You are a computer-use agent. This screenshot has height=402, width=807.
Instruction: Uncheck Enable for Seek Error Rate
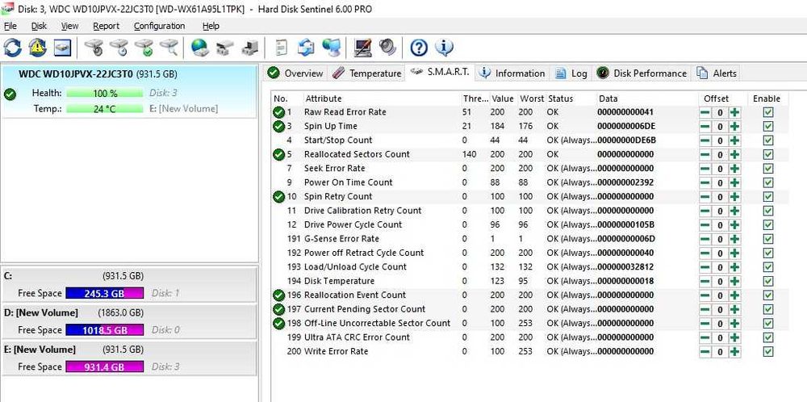(x=768, y=169)
